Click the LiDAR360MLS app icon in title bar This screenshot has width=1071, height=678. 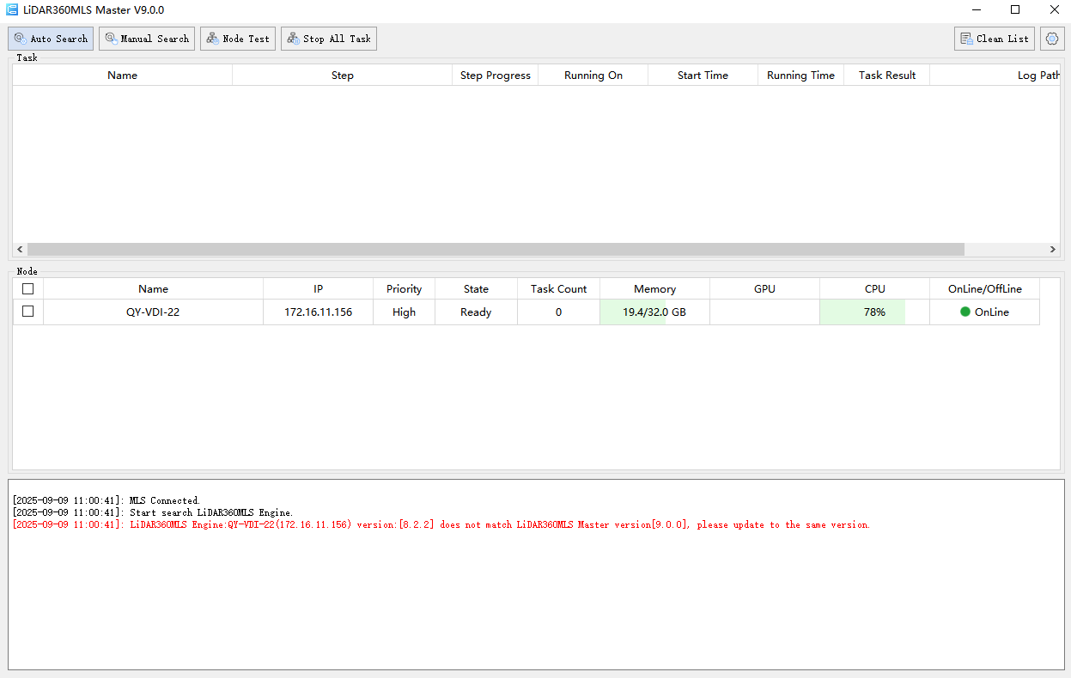pos(12,10)
